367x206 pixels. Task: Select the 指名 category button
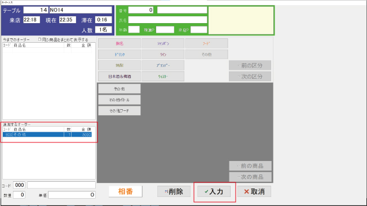point(120,43)
